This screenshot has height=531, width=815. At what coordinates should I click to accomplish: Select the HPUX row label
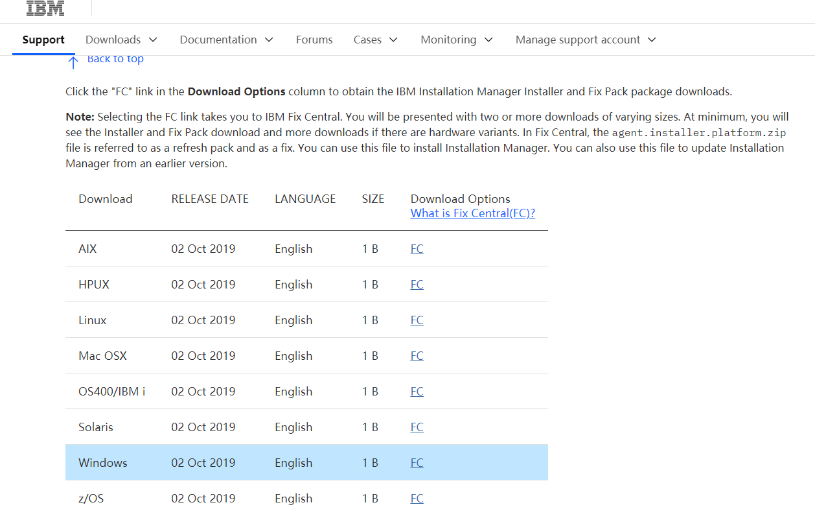[94, 285]
